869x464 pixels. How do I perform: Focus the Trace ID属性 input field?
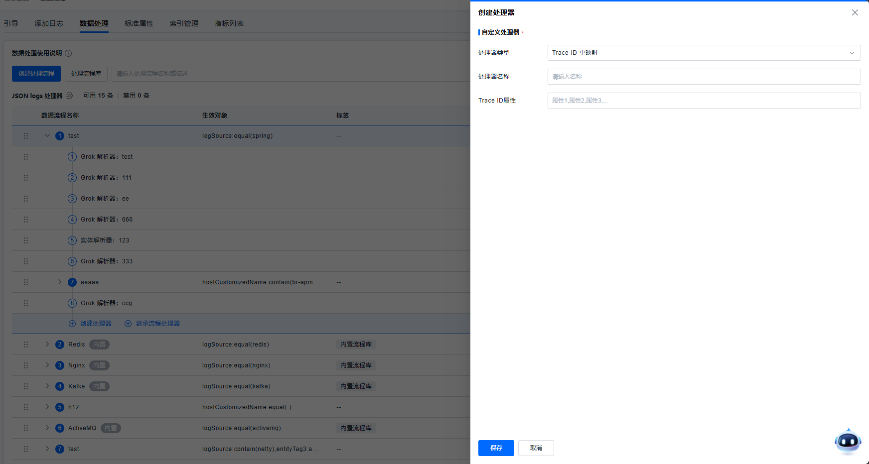(704, 101)
